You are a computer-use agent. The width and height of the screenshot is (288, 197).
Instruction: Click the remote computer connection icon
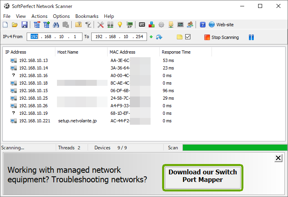[171, 25]
